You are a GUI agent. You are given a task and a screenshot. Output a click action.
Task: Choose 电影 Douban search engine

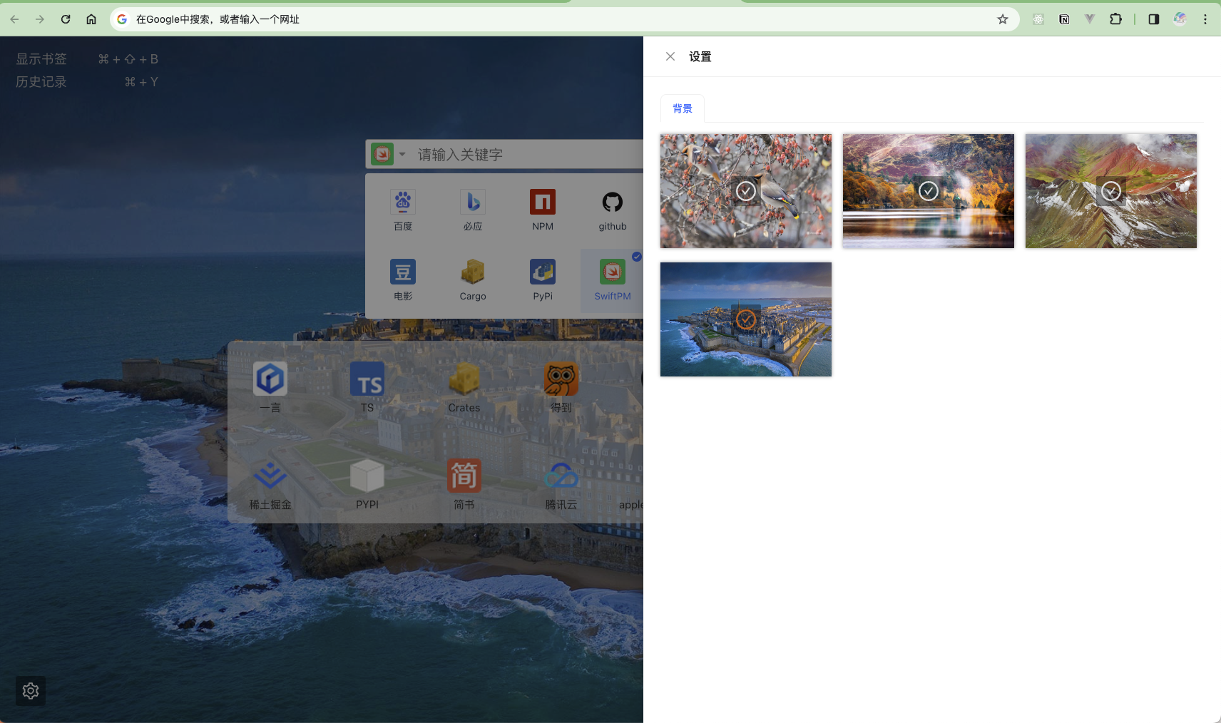[403, 280]
